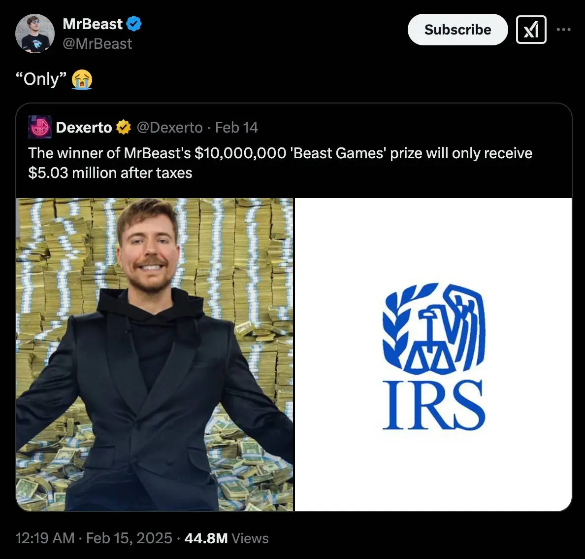This screenshot has height=559, width=585.
Task: Open the Feb 14 timestamp link
Action: (x=237, y=127)
